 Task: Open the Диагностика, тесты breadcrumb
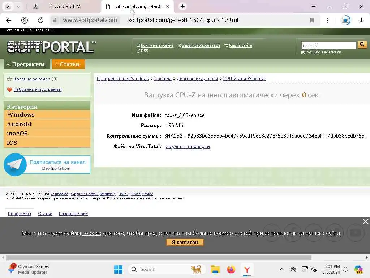[197, 79]
